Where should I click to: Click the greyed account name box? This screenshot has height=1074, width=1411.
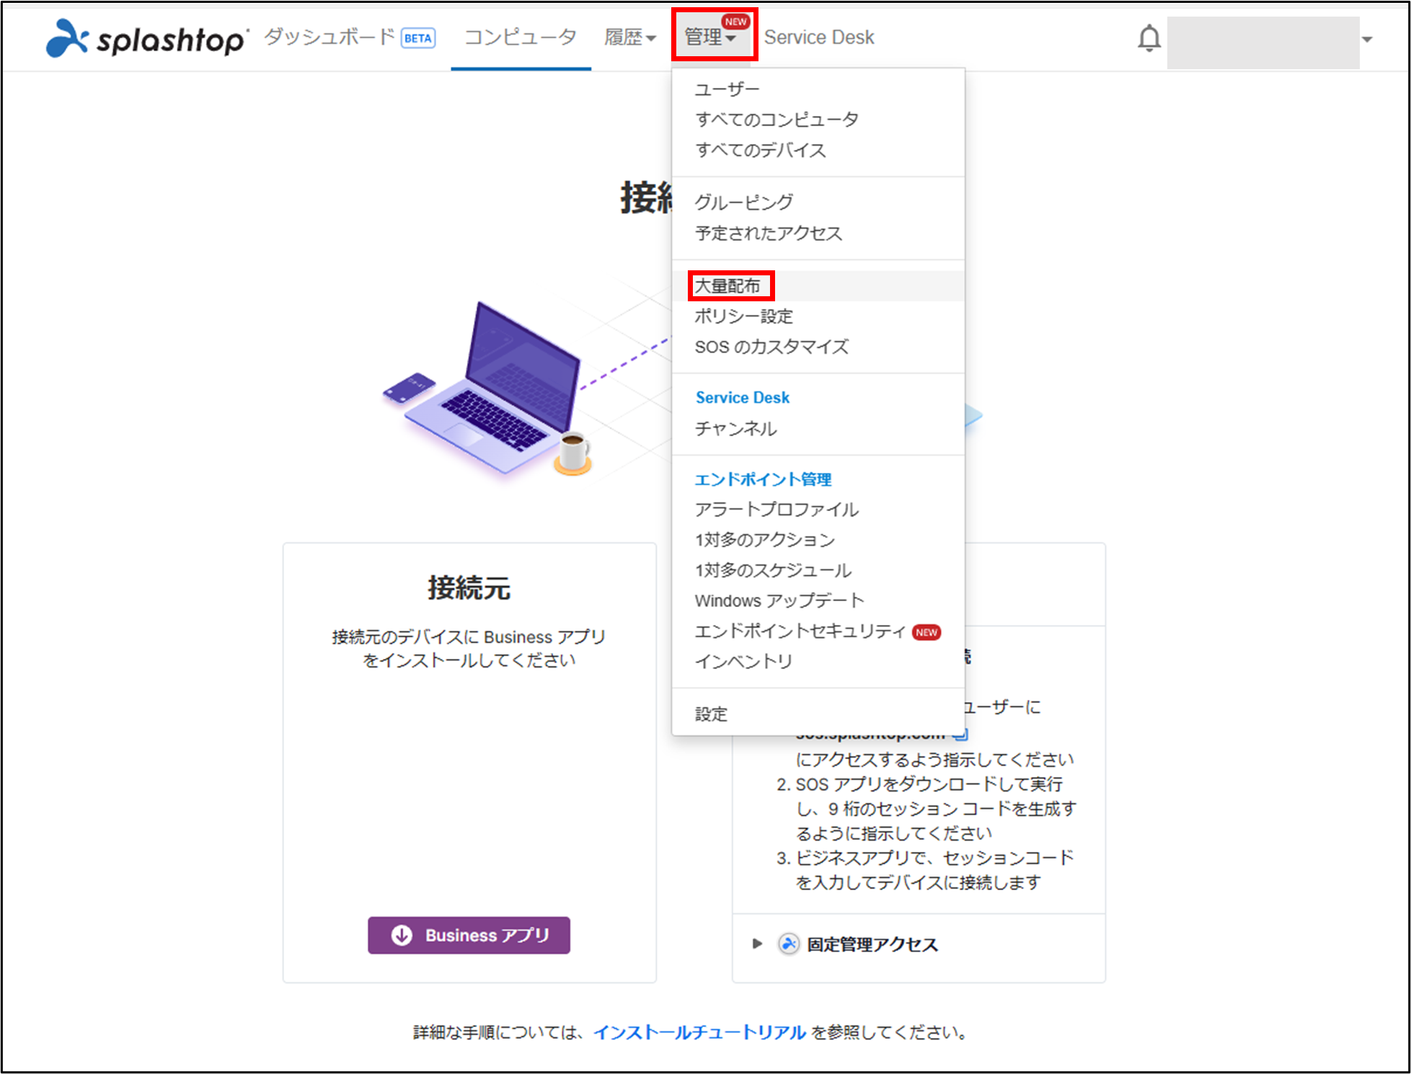pyautogui.click(x=1263, y=43)
